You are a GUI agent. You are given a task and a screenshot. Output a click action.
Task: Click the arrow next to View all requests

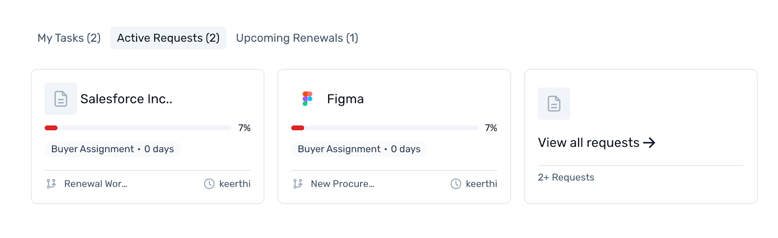pyautogui.click(x=649, y=143)
